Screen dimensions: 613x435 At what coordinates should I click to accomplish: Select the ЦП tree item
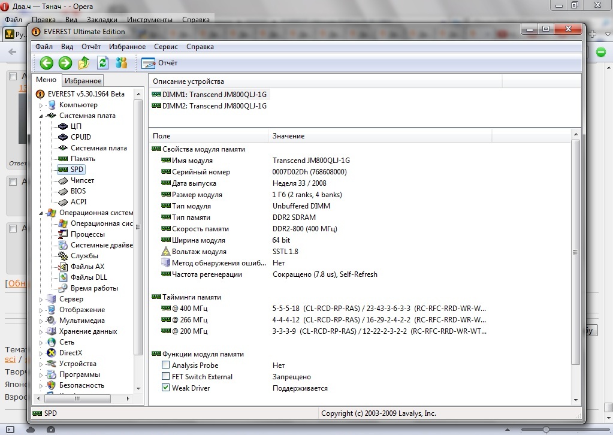[x=76, y=126]
